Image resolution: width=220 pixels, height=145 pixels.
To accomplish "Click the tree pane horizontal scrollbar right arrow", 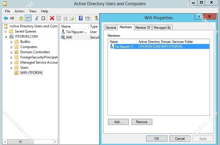I will point(56,142).
